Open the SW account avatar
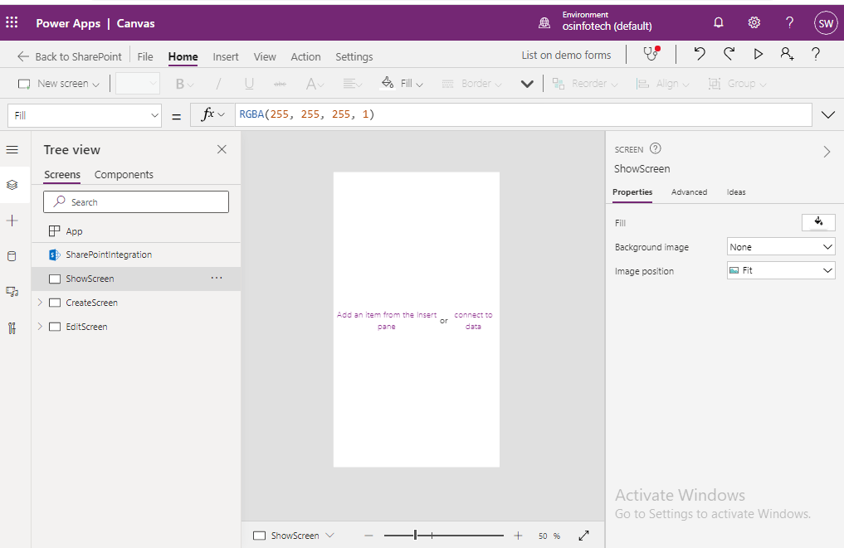This screenshot has height=548, width=844. pyautogui.click(x=825, y=23)
